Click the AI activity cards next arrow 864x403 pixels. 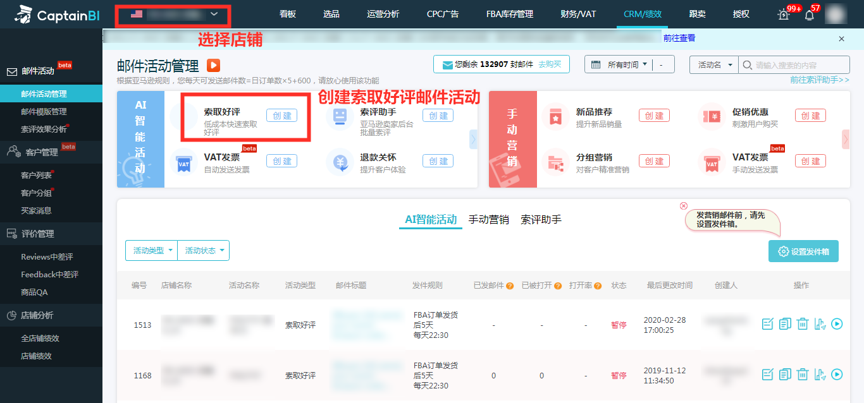473,139
